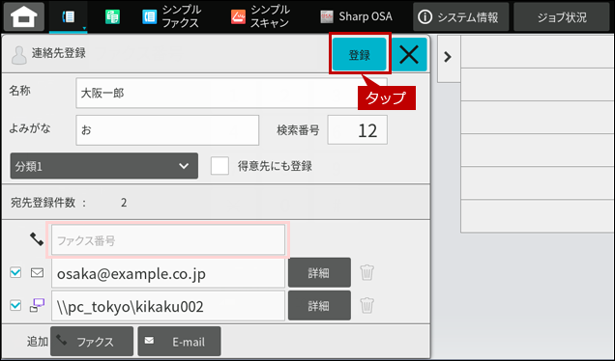The height and width of the screenshot is (361, 615).
Task: Select the osaka@example.co.jp address field
Action: (168, 273)
